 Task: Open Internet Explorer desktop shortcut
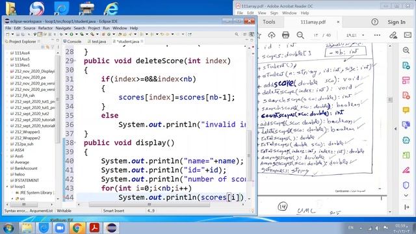point(111,8)
